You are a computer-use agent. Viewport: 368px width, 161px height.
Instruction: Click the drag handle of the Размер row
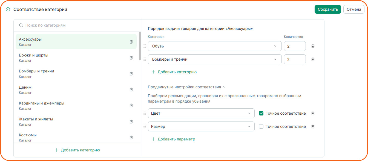pos(145,126)
